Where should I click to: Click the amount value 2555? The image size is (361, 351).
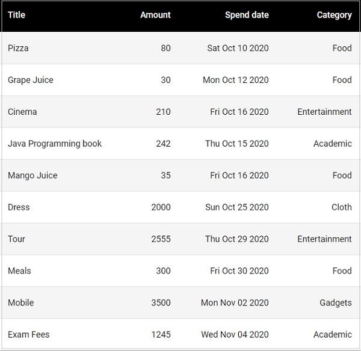(161, 239)
